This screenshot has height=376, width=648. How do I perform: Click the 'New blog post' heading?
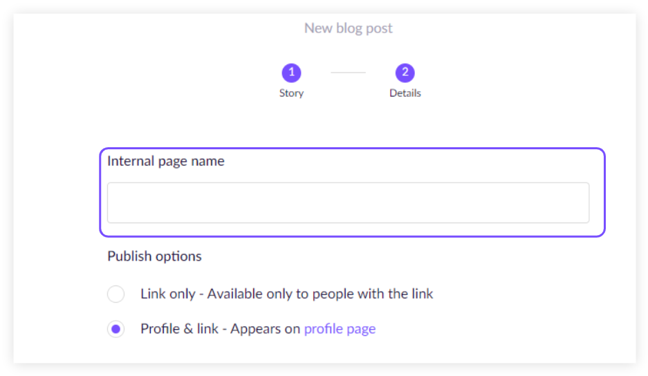tap(348, 28)
